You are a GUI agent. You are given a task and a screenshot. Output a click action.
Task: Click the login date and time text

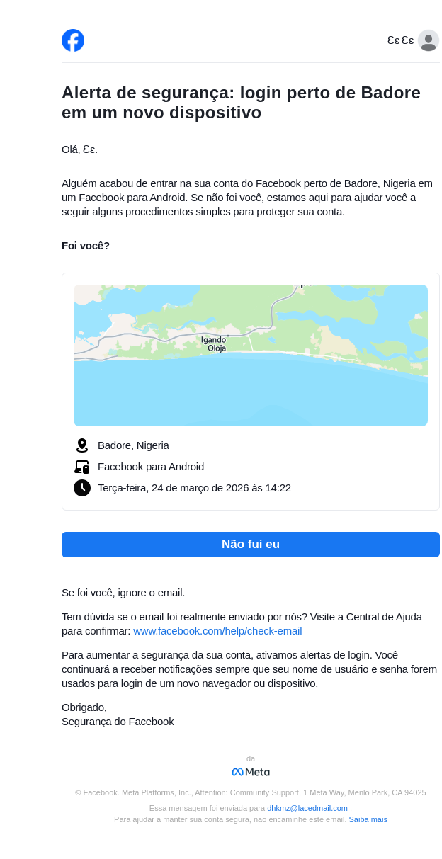[x=194, y=488]
